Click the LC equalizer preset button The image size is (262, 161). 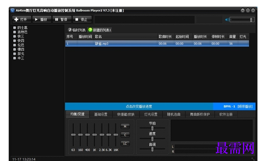[125, 144]
